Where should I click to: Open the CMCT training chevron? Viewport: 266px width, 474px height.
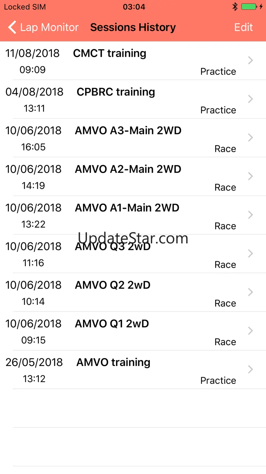[251, 60]
